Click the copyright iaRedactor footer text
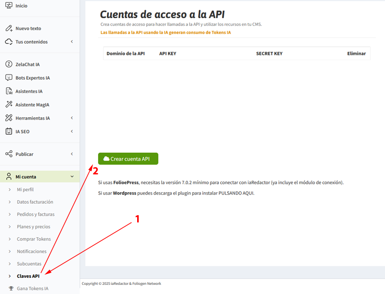This screenshot has height=294, width=385. click(121, 283)
